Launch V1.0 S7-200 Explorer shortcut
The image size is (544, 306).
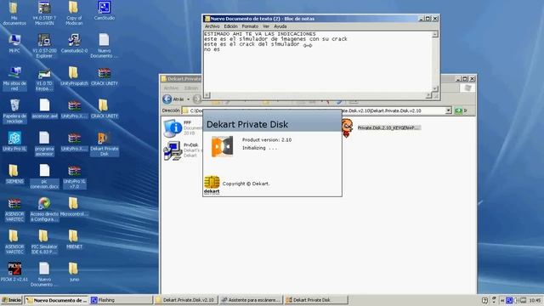[44, 46]
